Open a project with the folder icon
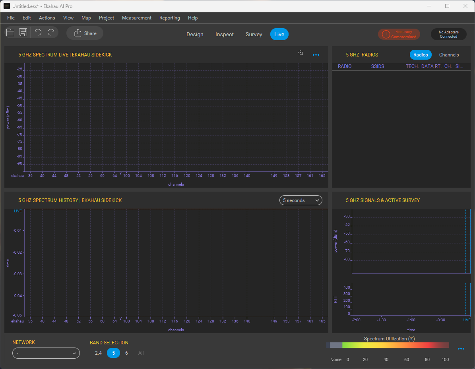 (x=11, y=33)
